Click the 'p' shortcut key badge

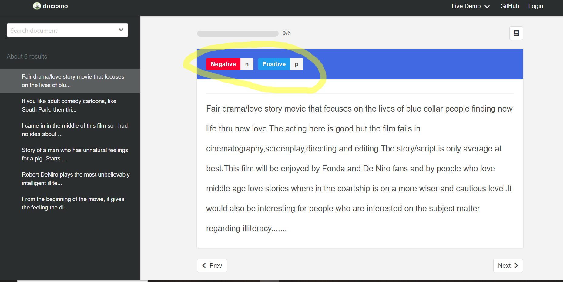(297, 64)
